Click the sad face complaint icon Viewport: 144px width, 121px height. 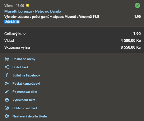(7, 108)
